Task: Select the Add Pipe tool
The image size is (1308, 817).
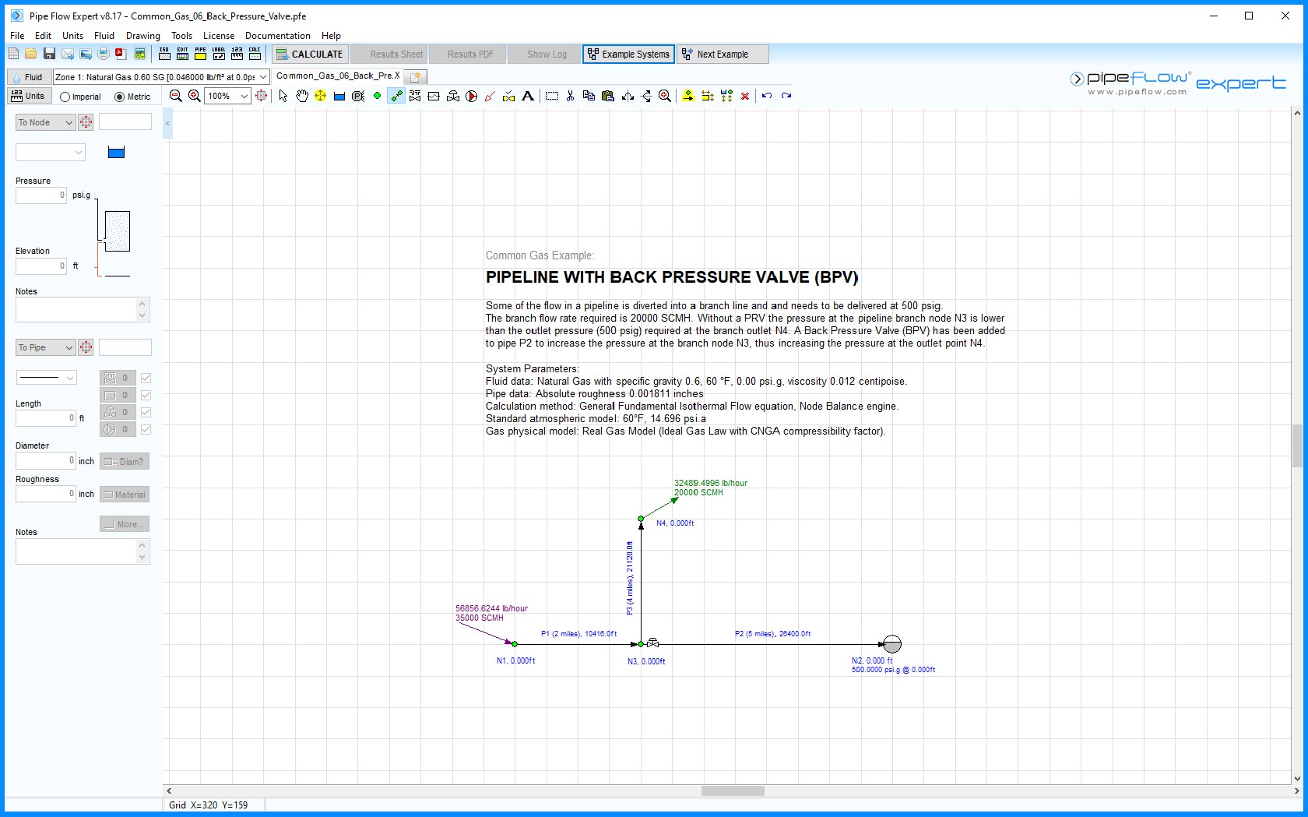Action: (396, 96)
